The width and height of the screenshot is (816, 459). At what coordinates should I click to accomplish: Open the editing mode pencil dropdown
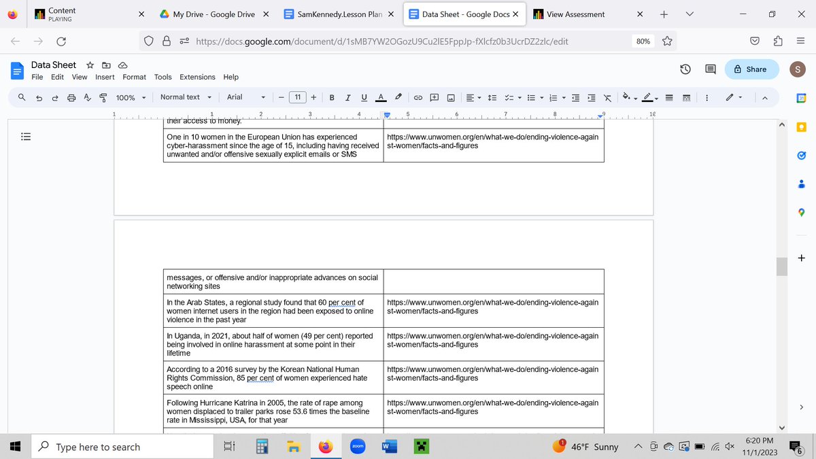coord(734,97)
